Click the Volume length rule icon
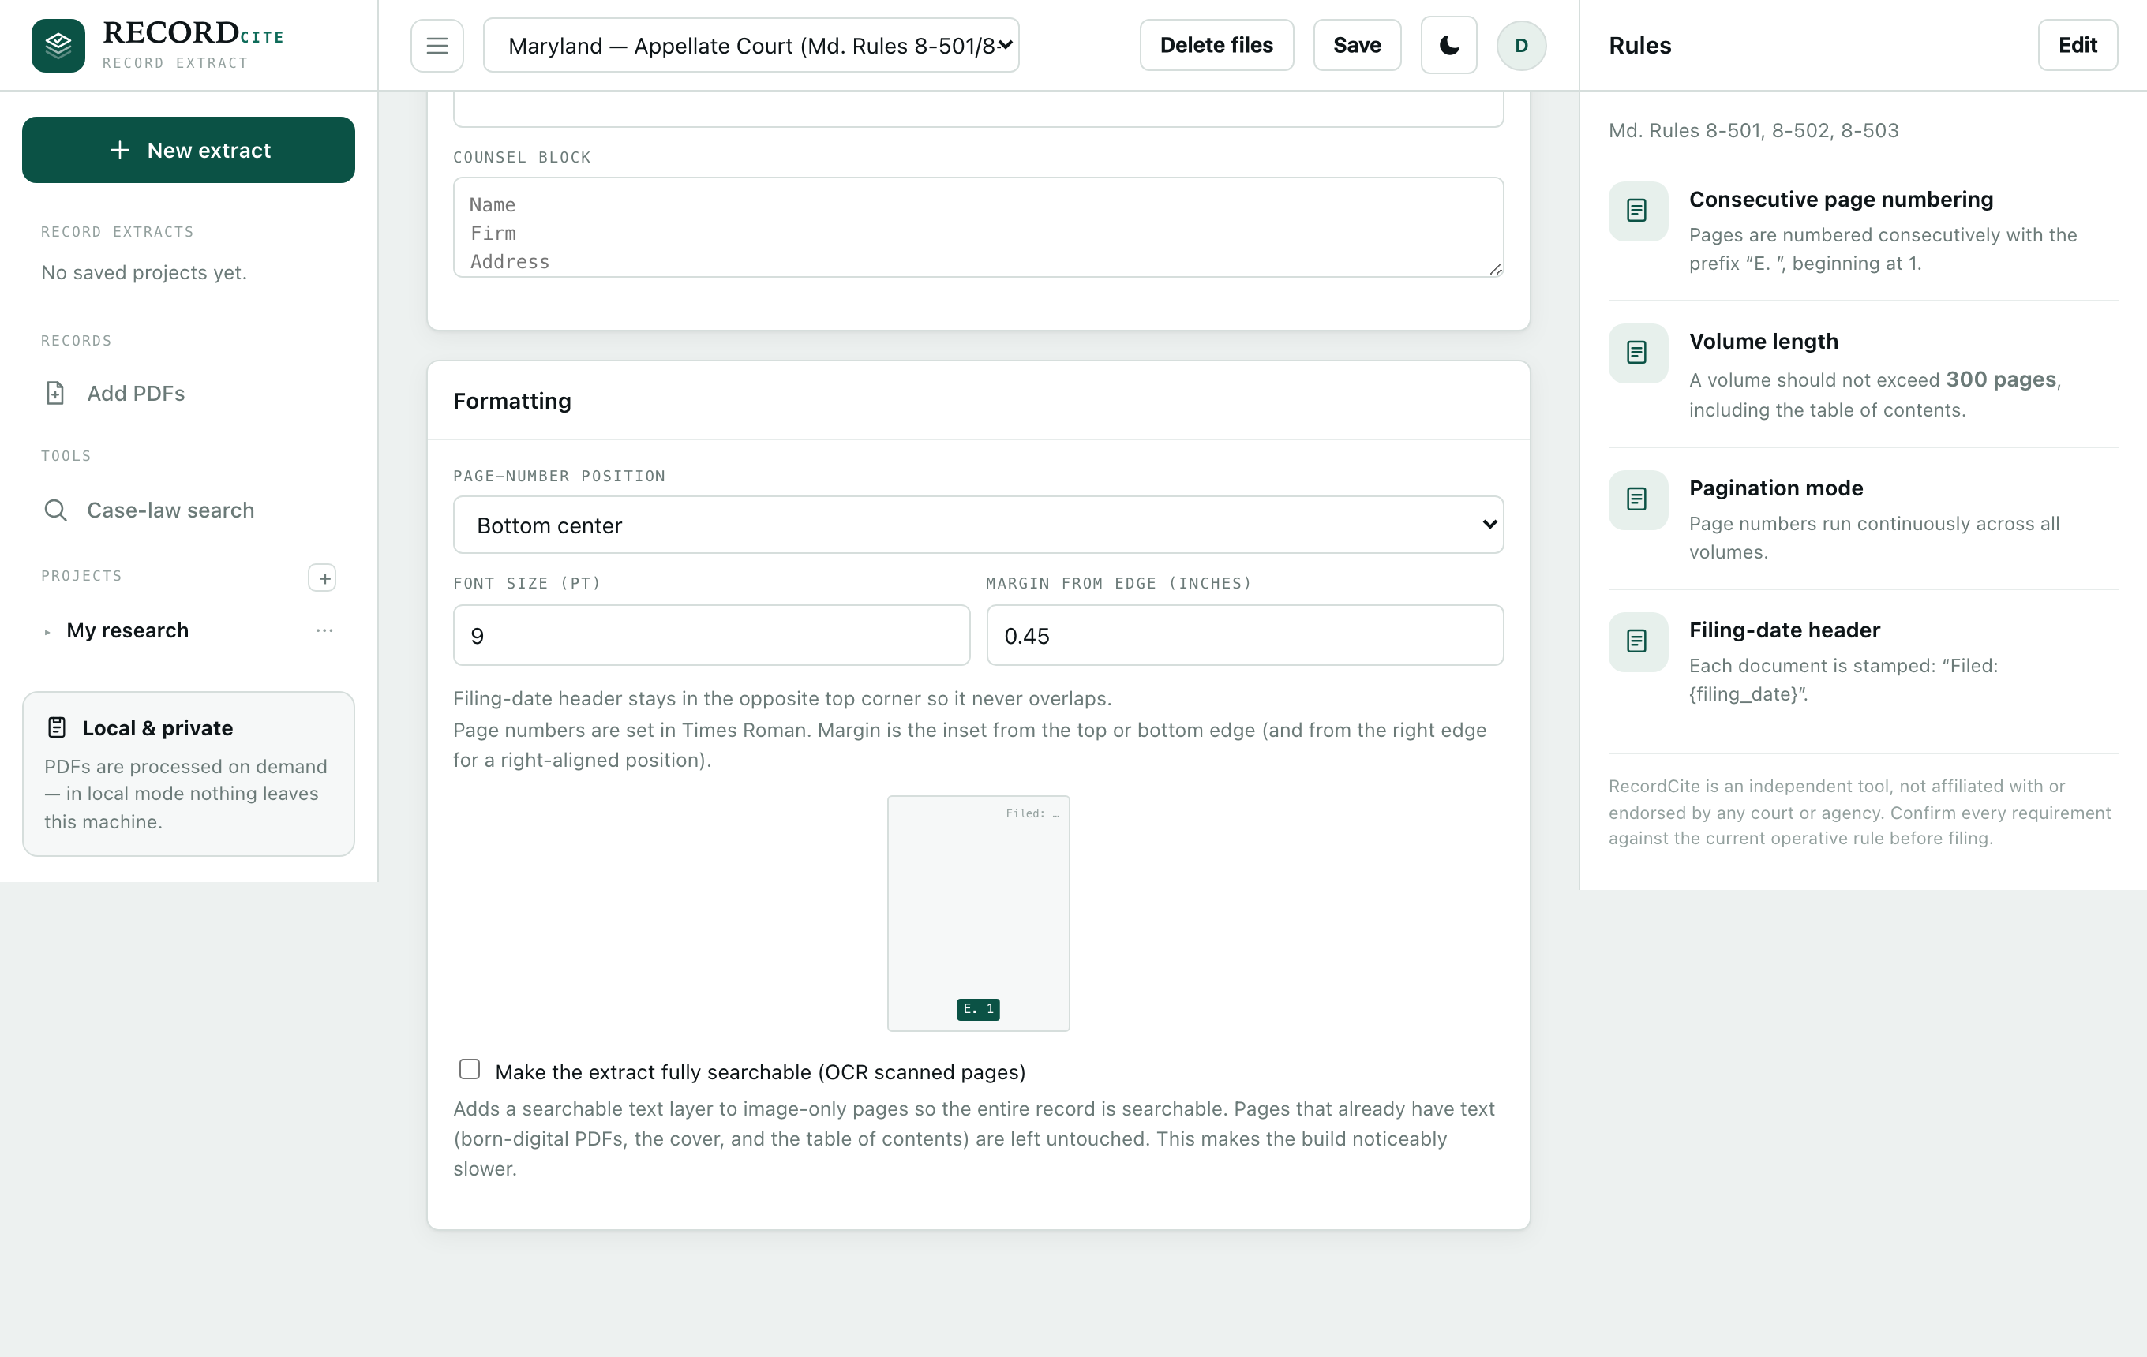The width and height of the screenshot is (2147, 1357). click(x=1638, y=353)
